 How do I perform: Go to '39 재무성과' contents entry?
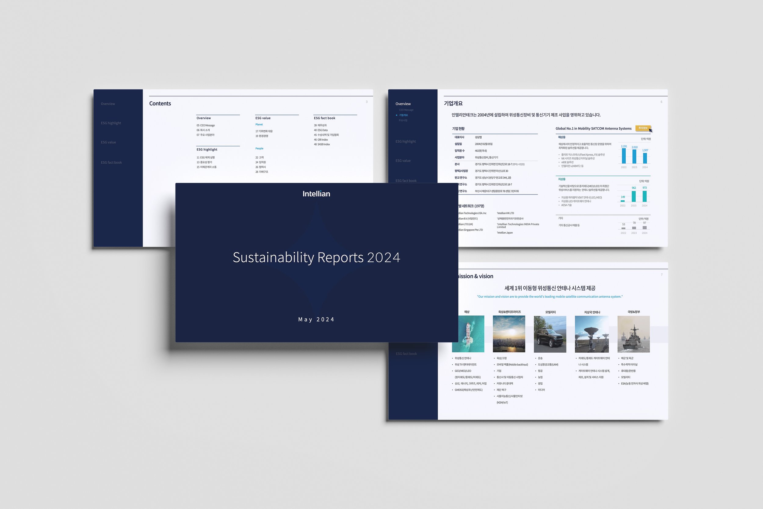(320, 125)
